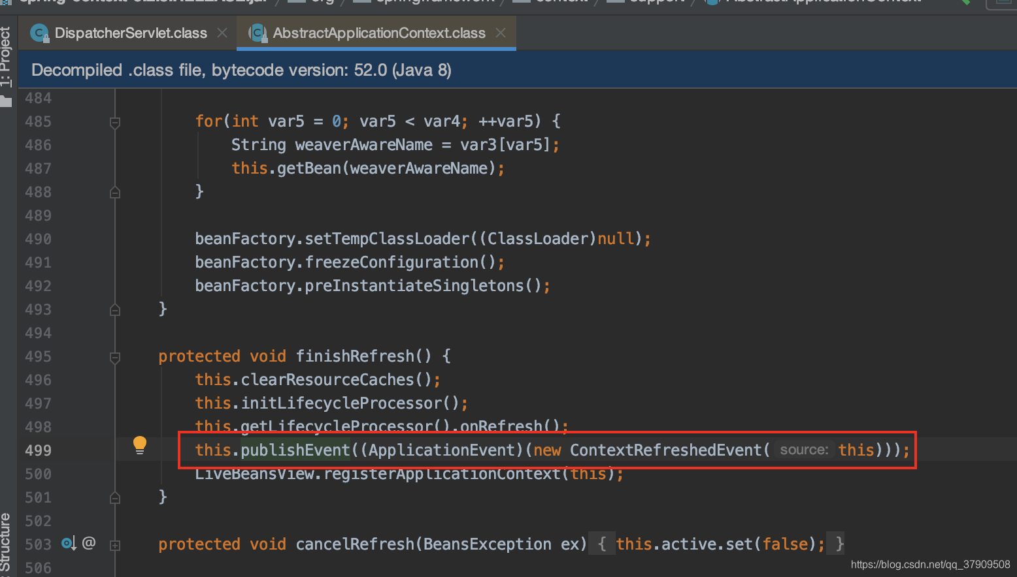Click fold end marker at line 488

[x=115, y=192]
